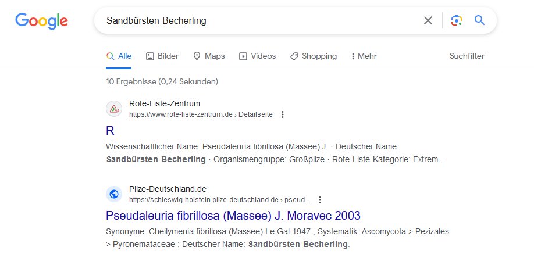Image resolution: width=534 pixels, height=265 pixels.
Task: Click the rote-liste-zentrum.de URL breadcrumb
Action: [x=200, y=114]
